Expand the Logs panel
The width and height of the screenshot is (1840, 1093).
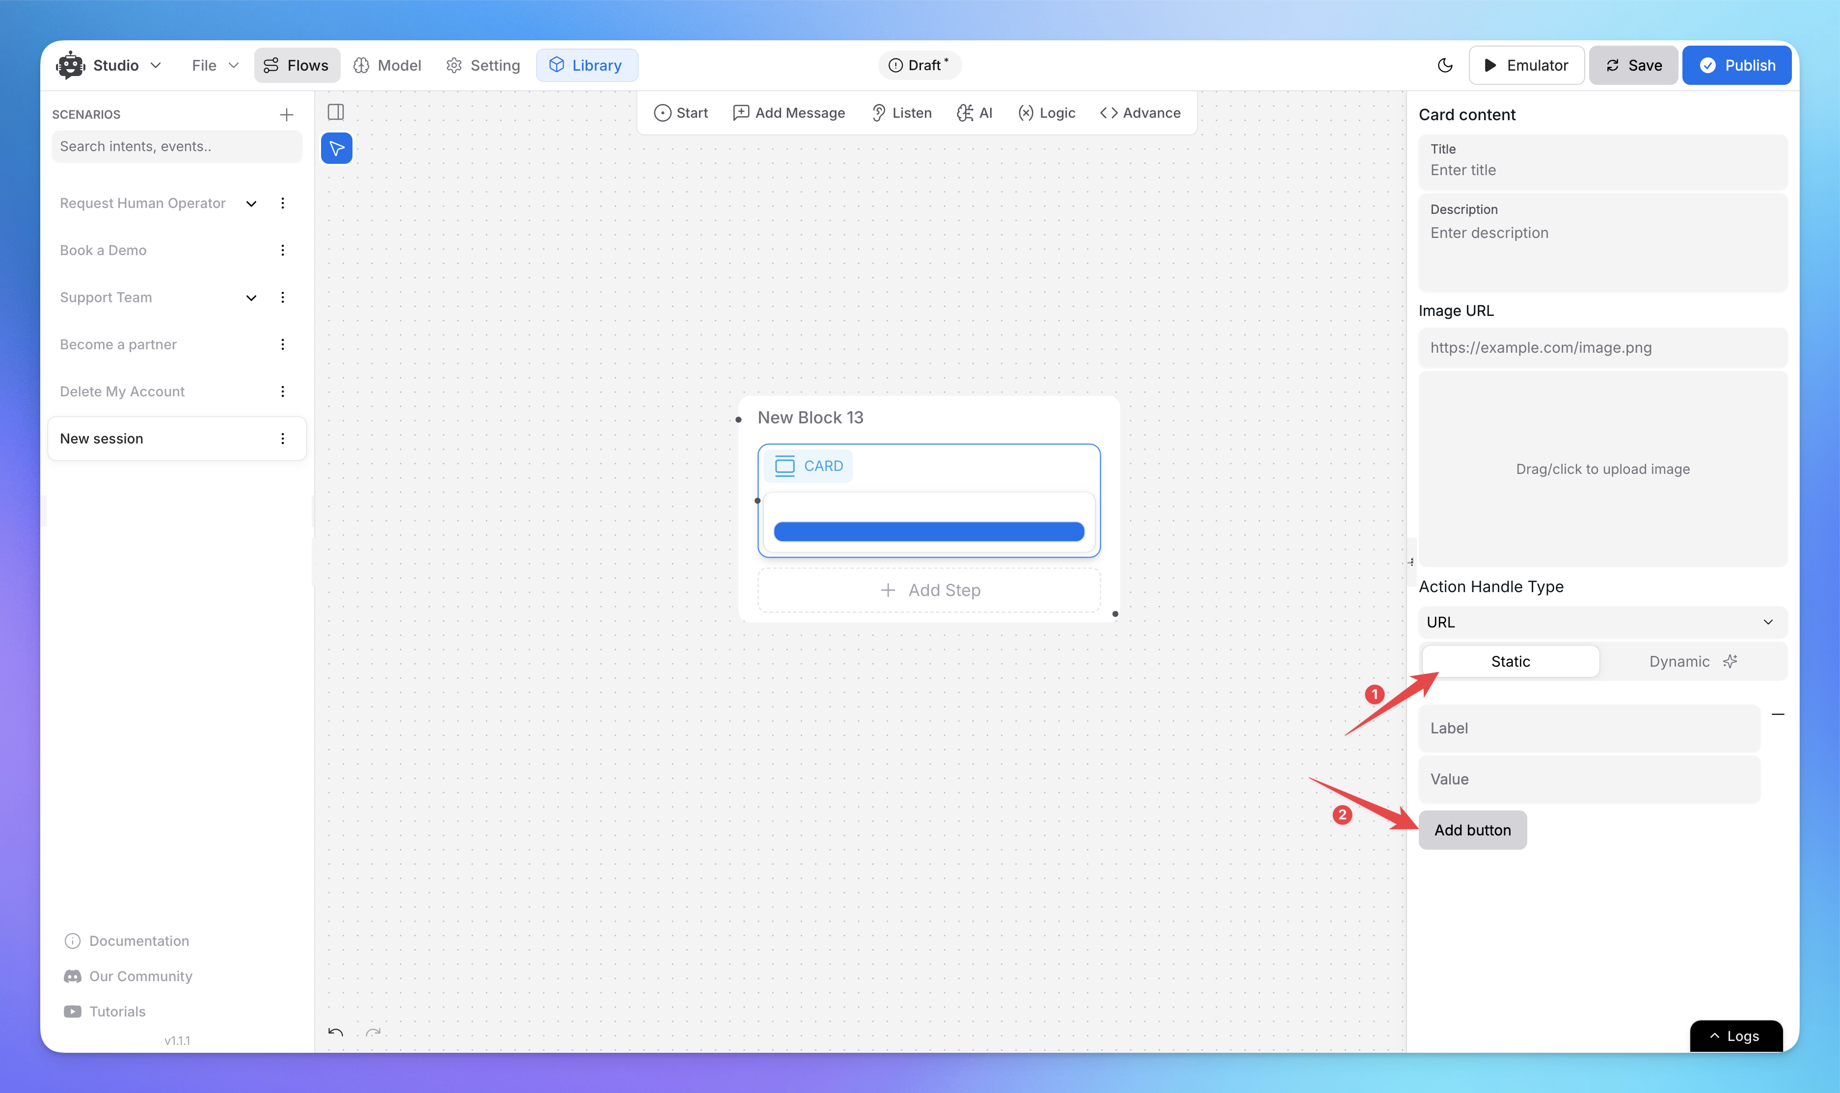coord(1735,1036)
